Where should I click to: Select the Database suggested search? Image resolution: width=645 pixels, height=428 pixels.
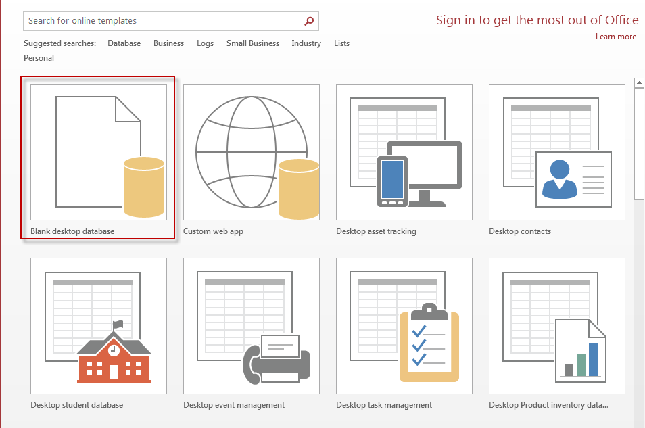point(124,43)
